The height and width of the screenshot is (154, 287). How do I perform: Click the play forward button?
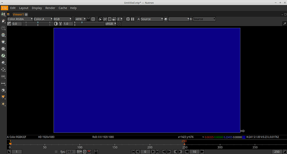153,152
